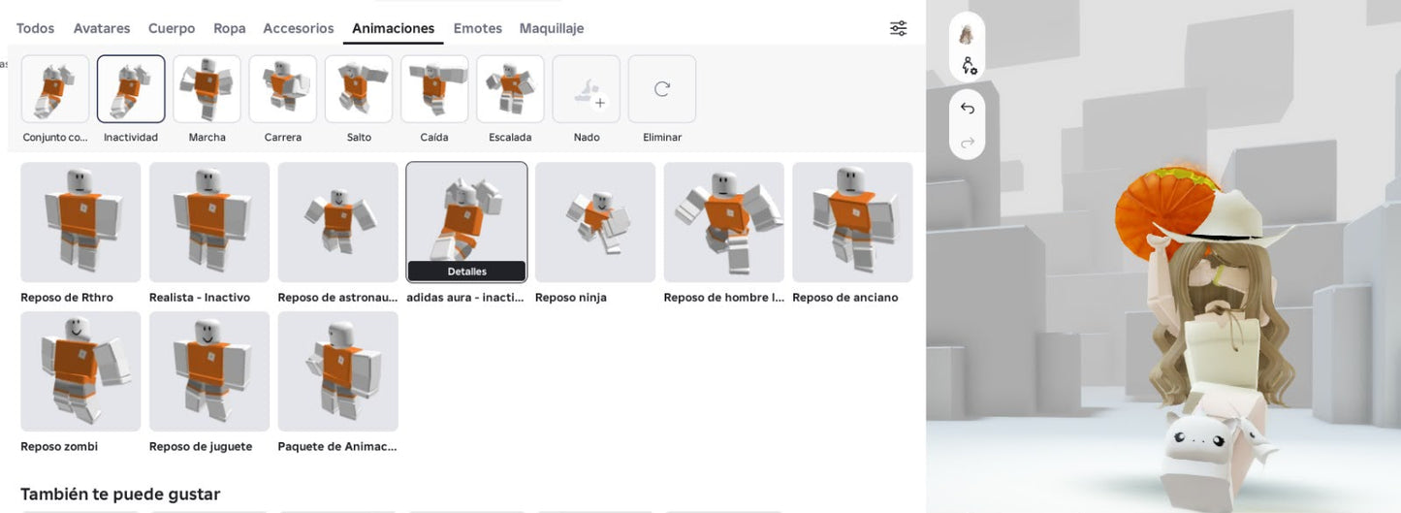
Task: Click the Realista - Inactivo label
Action: point(200,298)
